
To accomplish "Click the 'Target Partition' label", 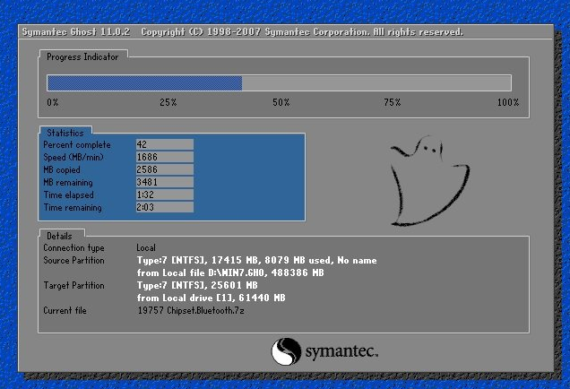I will 73,285.
